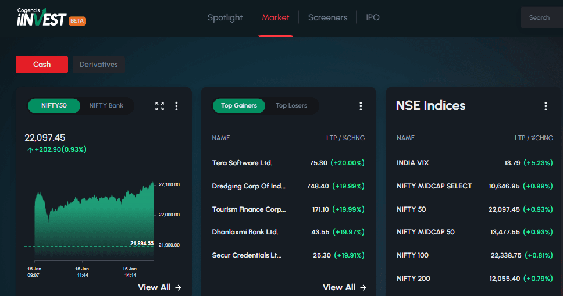Select the NIFTY MIDCAP SELECT index row
This screenshot has width=563, height=296.
pyautogui.click(x=475, y=186)
